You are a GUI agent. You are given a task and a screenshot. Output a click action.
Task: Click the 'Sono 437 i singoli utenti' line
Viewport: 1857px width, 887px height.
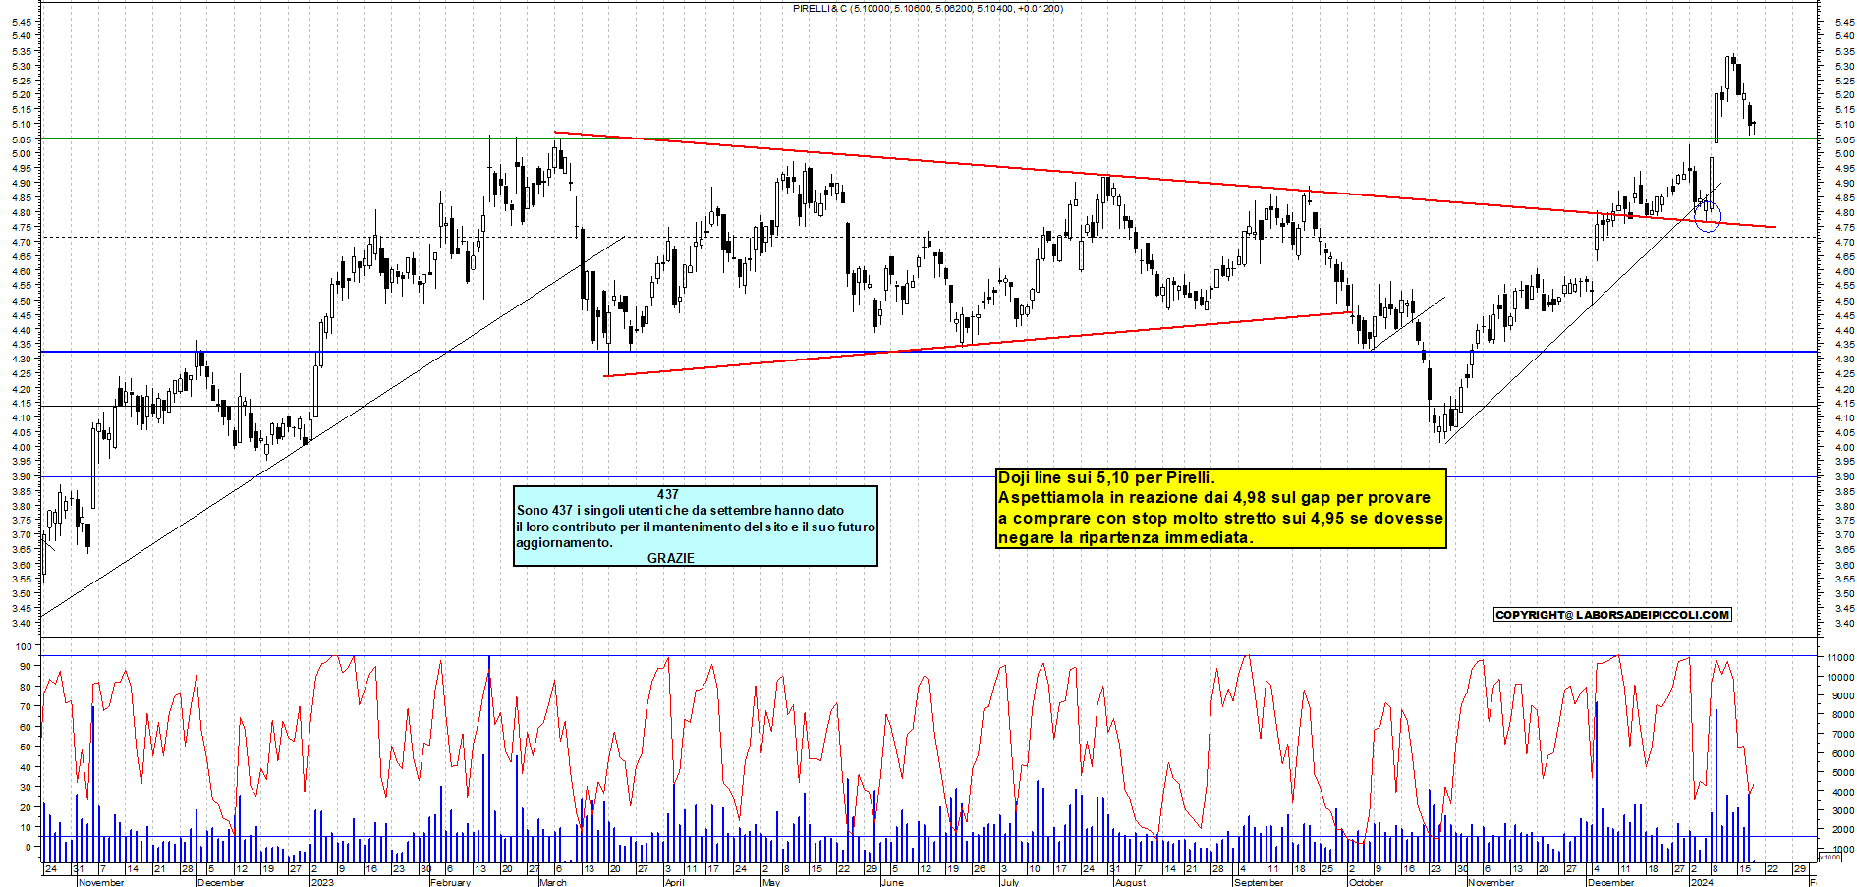pyautogui.click(x=680, y=511)
